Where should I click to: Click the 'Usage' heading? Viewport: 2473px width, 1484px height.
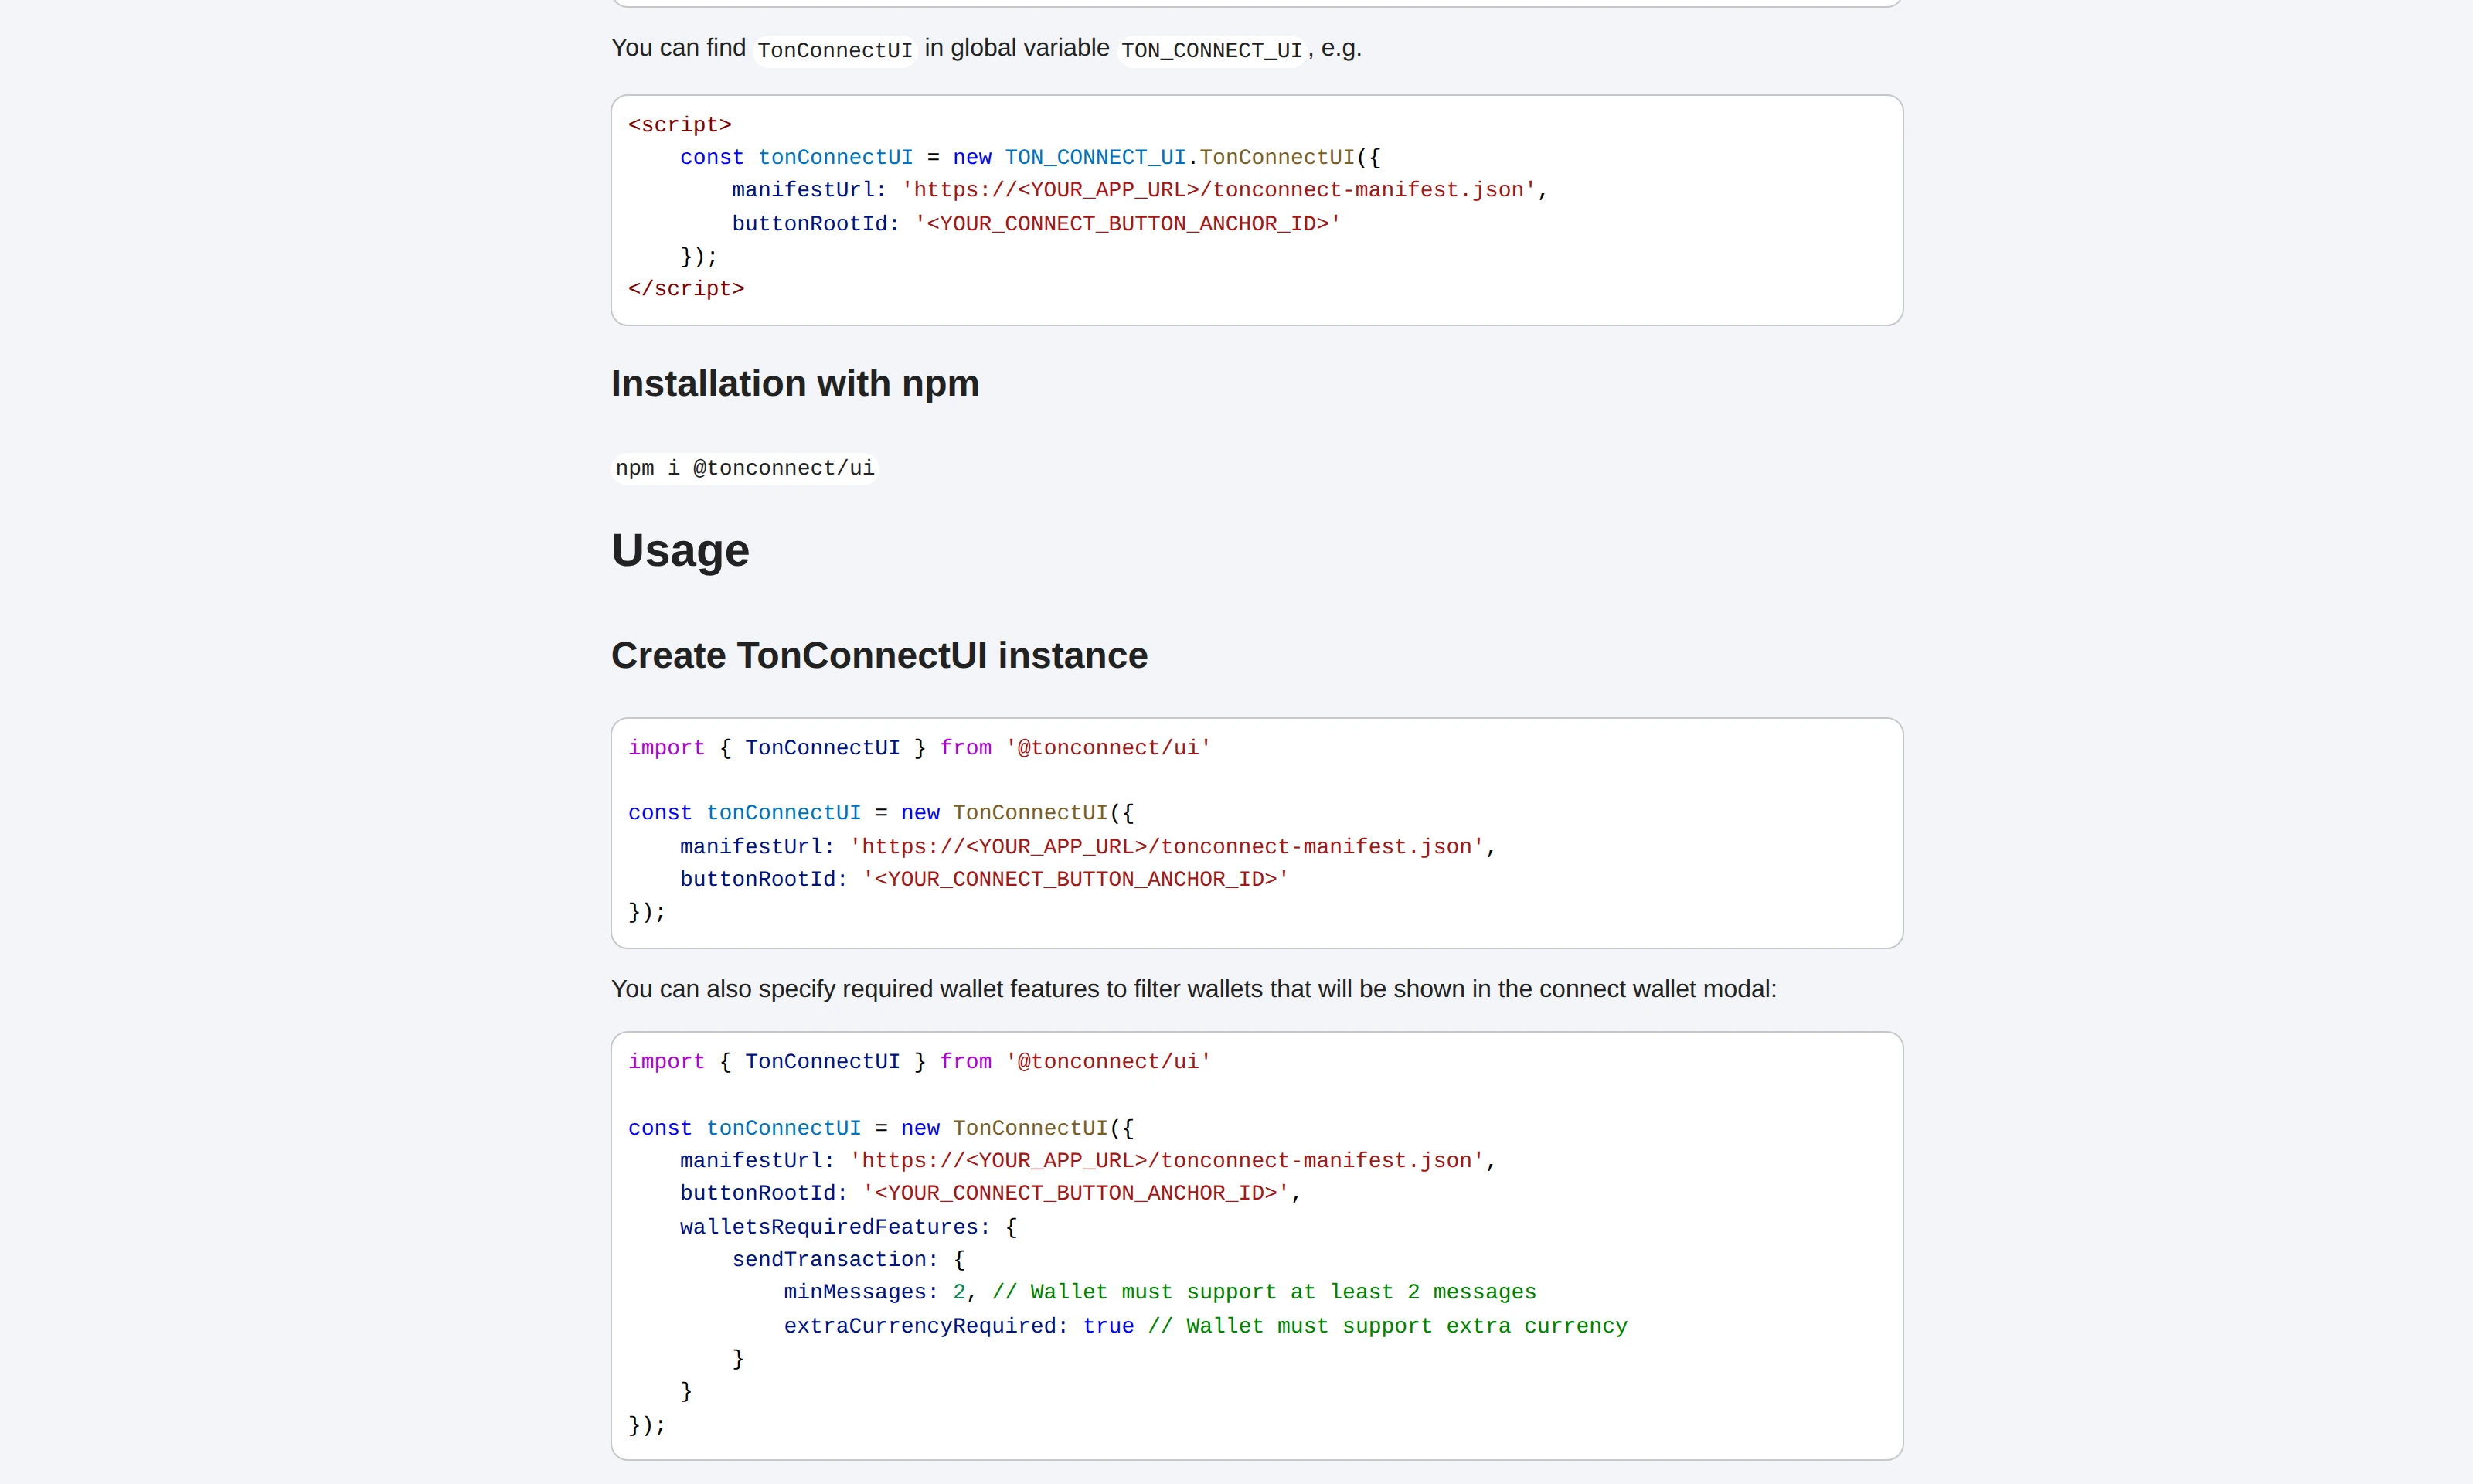click(x=680, y=550)
